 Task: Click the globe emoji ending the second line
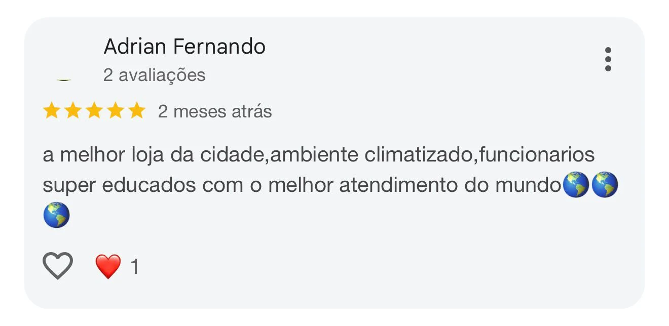click(605, 185)
